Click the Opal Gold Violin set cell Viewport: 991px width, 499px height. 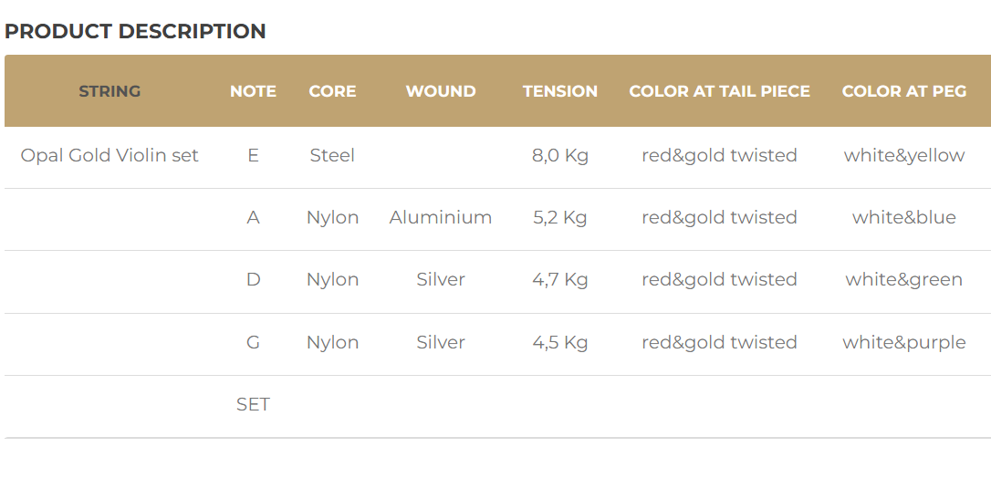pyautogui.click(x=110, y=155)
